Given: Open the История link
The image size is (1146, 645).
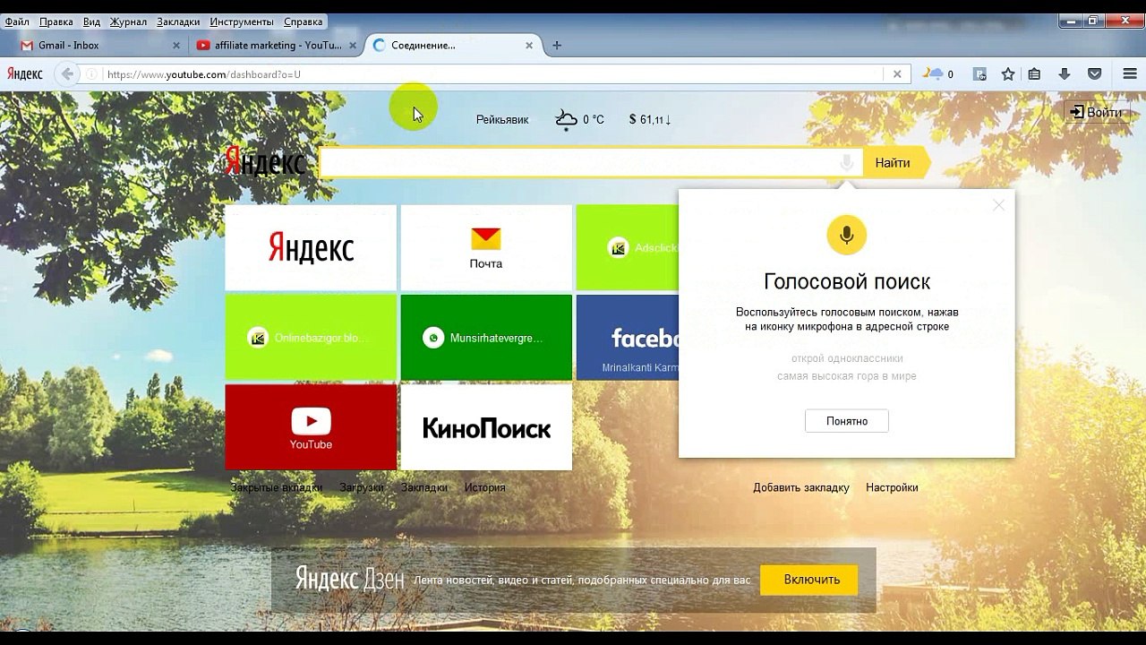Looking at the screenshot, I should 485,487.
